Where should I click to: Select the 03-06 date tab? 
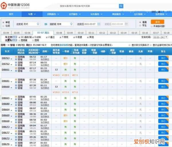pyautogui.click(x=28, y=33)
